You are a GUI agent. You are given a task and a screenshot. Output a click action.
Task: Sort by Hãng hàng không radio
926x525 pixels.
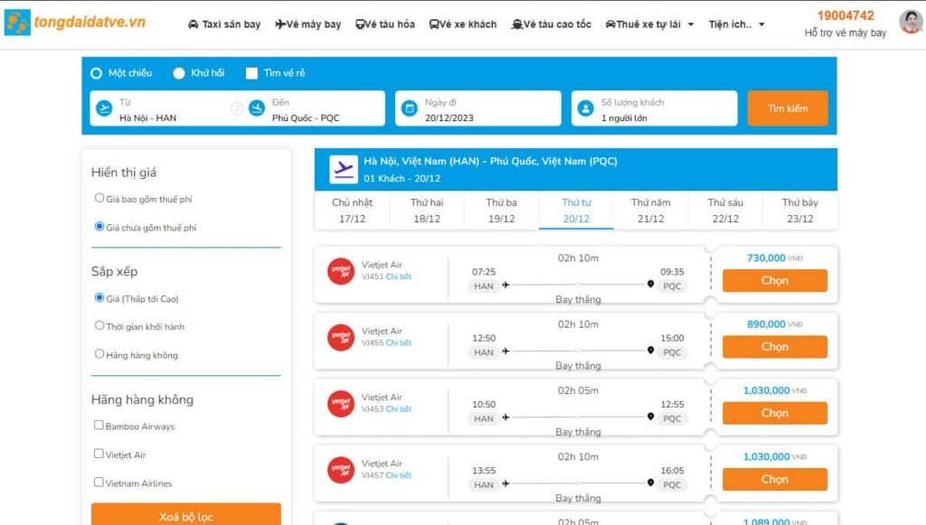point(99,354)
